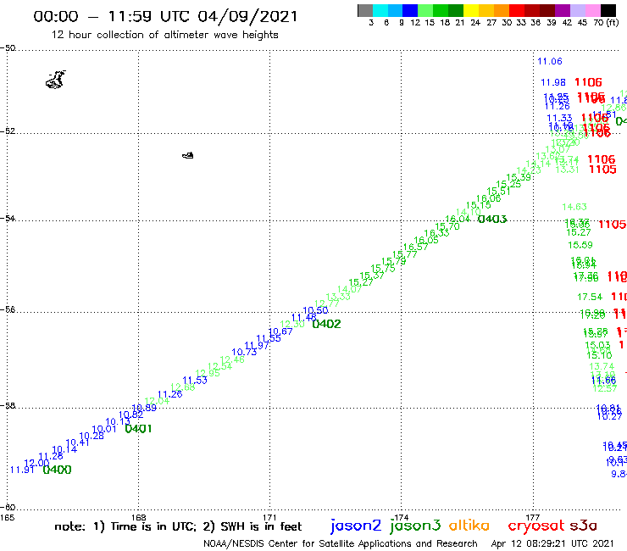The width and height of the screenshot is (627, 551).
Task: Click the wave height value 12.57
Action: click(605, 388)
